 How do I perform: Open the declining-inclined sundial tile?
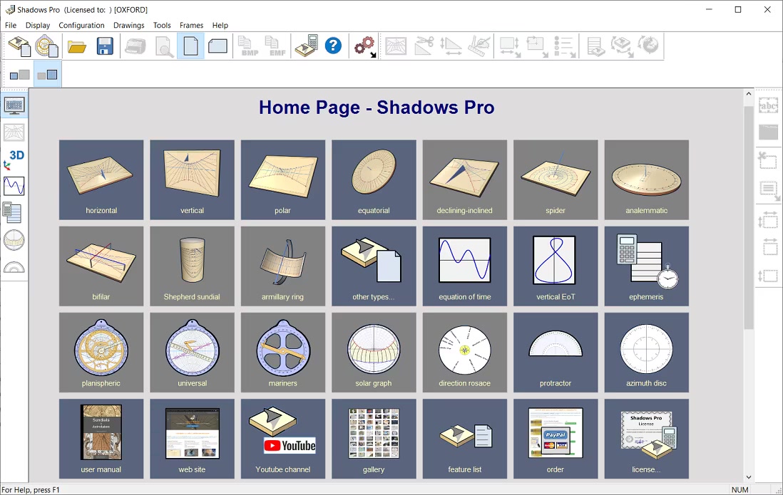pos(464,179)
